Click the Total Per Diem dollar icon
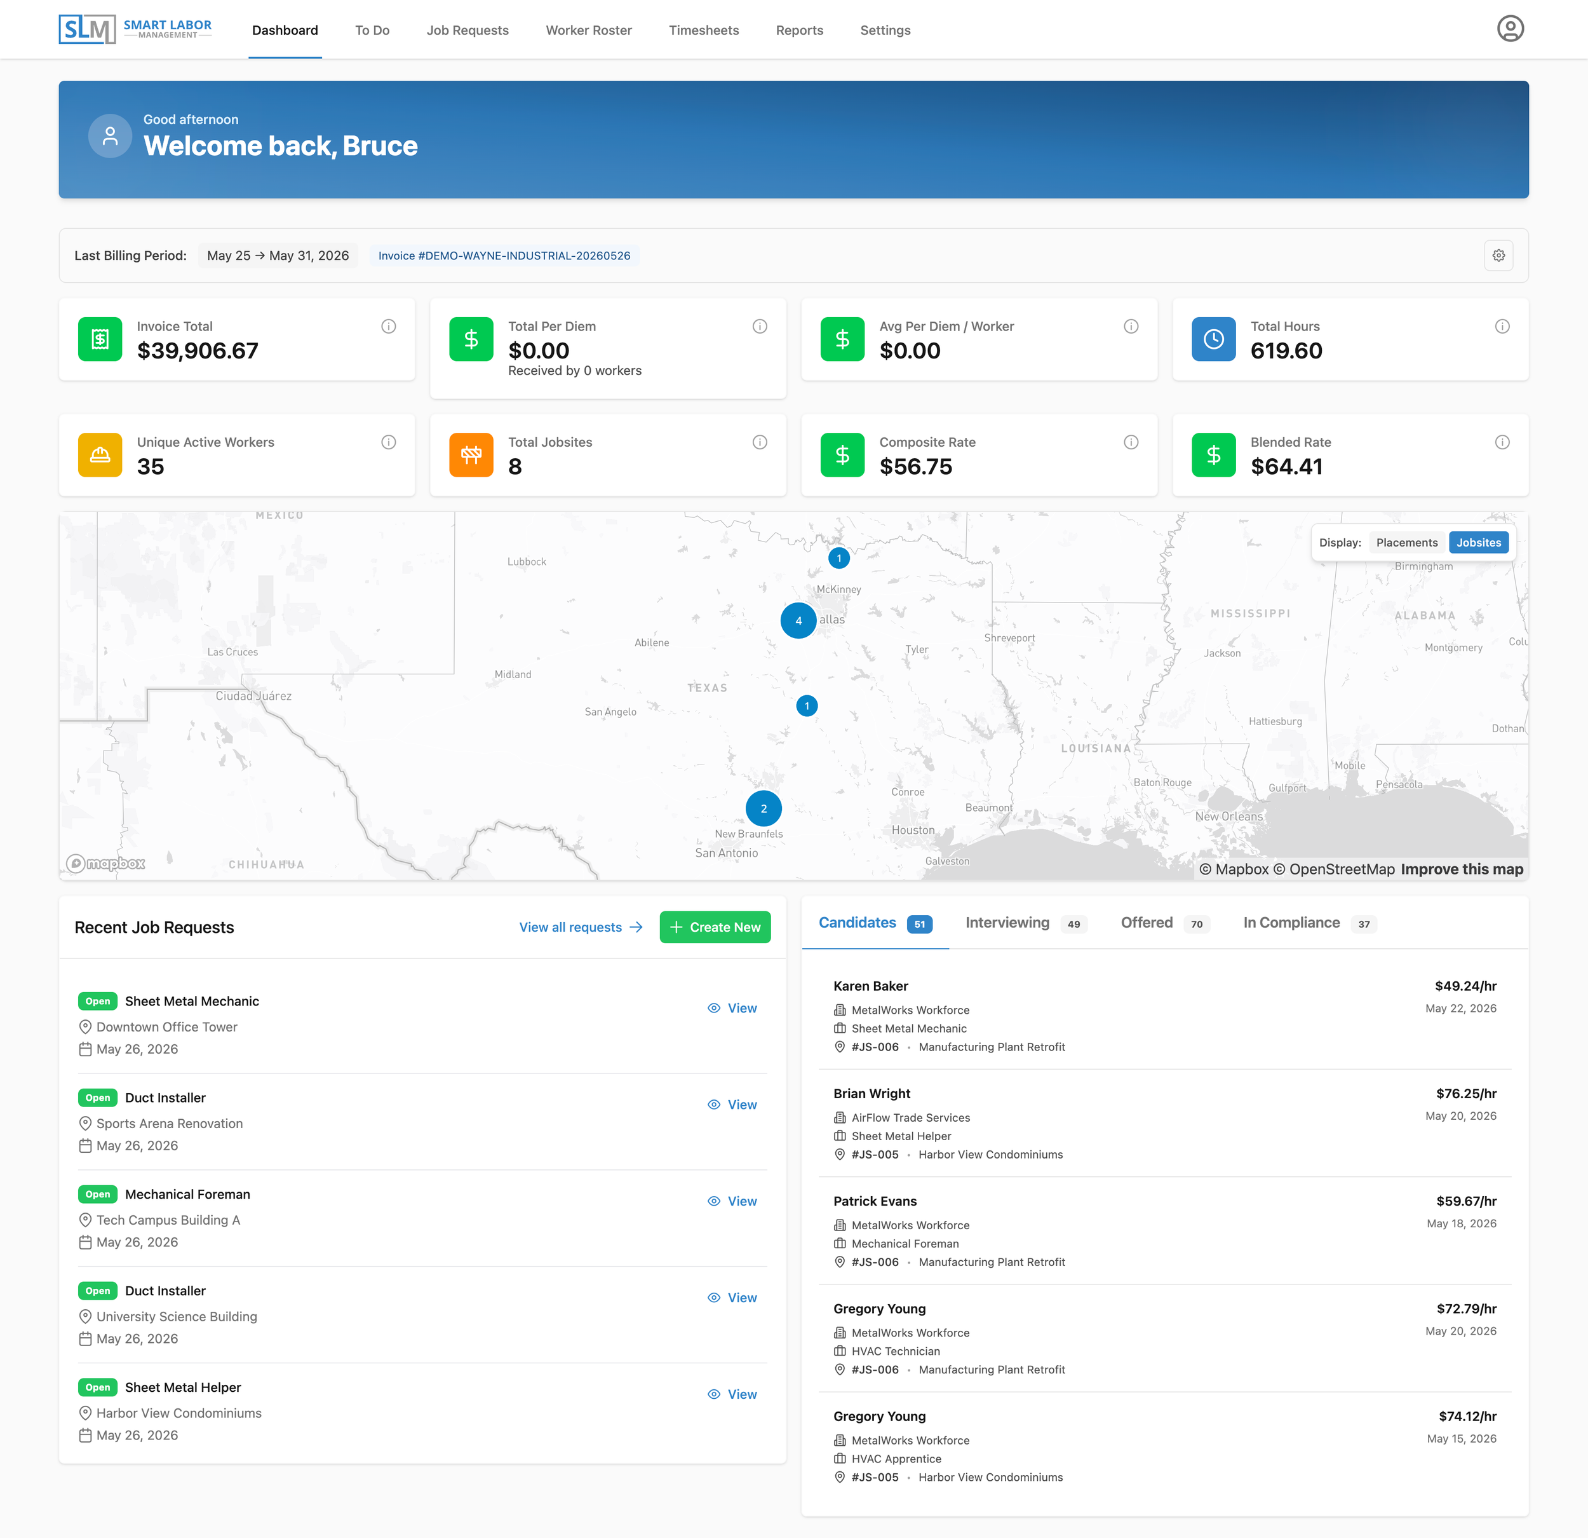1588x1538 pixels. 471,339
